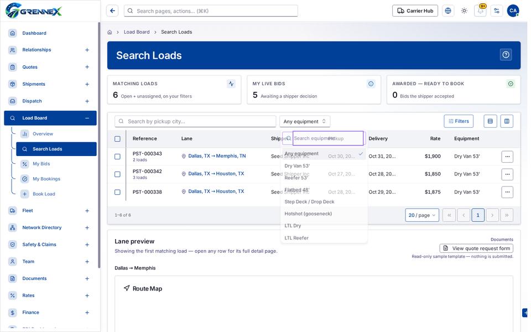
Task: Choose Hotshot (gooseneck) equipment option
Action: 324,214
